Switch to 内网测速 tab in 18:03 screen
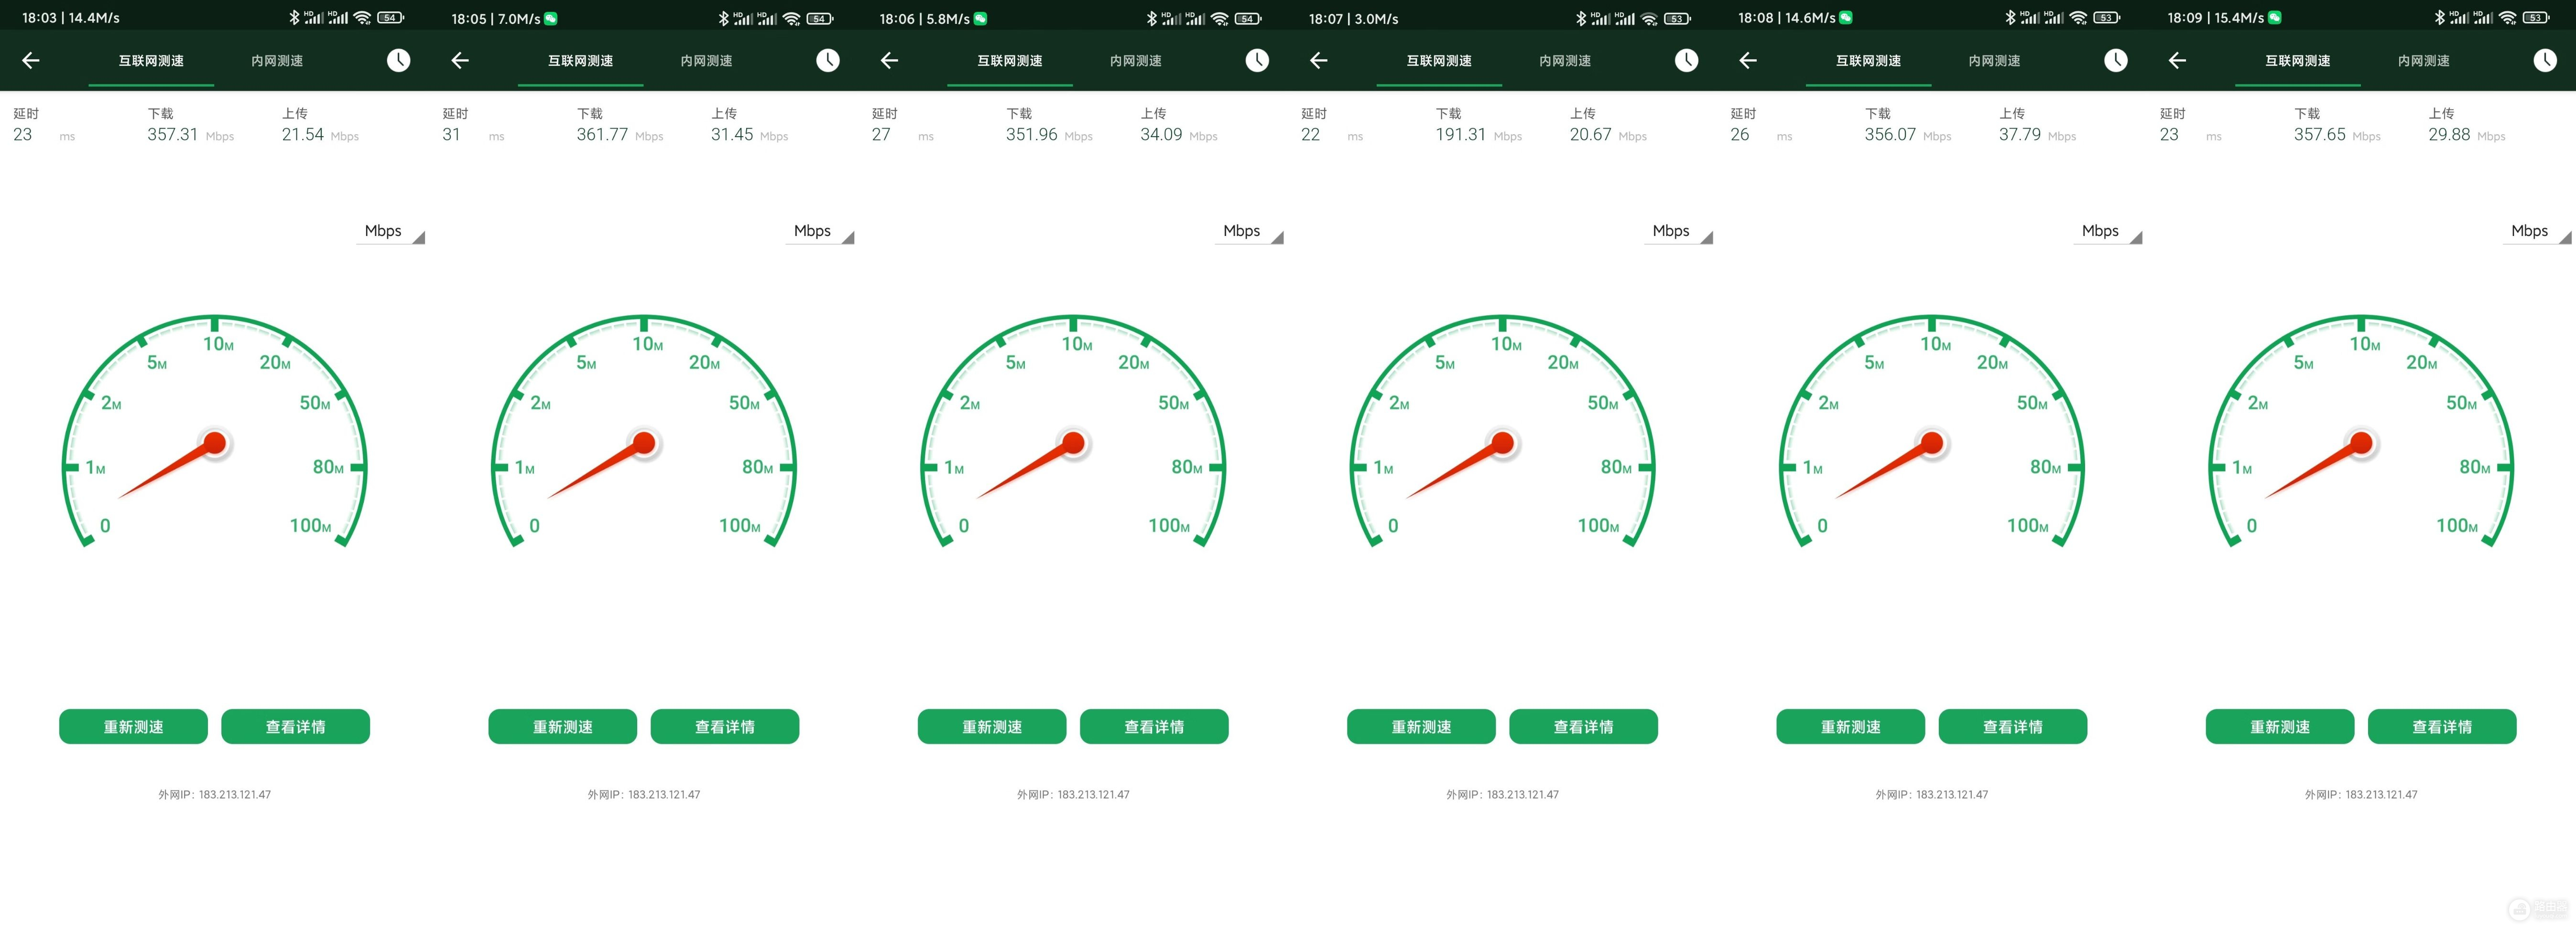2576x929 pixels. (277, 61)
